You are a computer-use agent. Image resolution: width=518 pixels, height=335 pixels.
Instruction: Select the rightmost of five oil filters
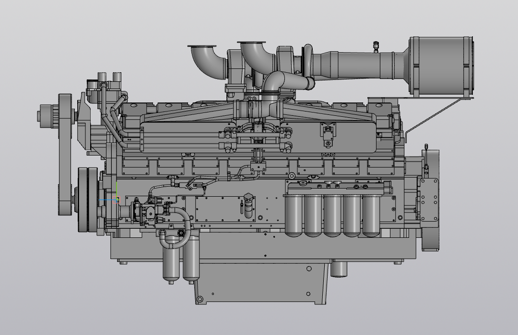tap(371, 216)
